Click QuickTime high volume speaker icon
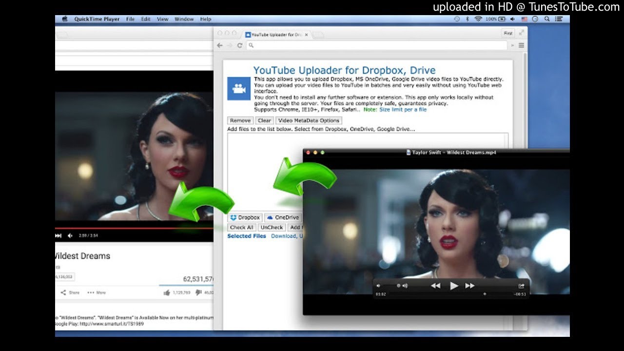This screenshot has height=351, width=624. pos(405,286)
